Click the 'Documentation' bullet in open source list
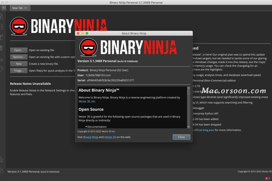Screen dimensions: 272x181 click(97, 127)
